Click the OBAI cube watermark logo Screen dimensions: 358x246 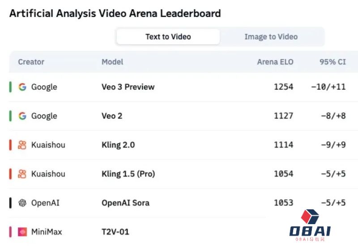(310, 217)
